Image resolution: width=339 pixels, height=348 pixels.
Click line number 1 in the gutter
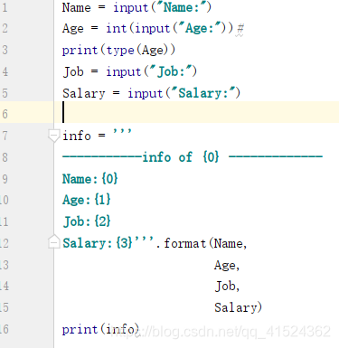coord(5,7)
